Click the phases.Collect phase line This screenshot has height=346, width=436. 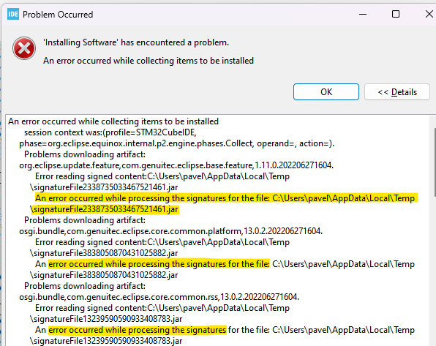176,143
